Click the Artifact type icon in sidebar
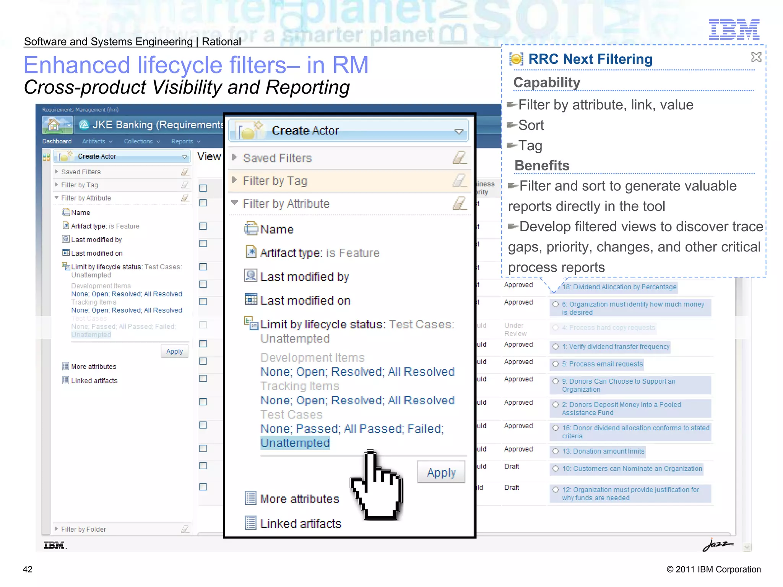 pos(66,225)
